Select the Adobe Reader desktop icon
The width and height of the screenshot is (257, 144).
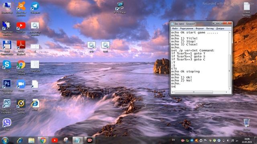coord(21,48)
